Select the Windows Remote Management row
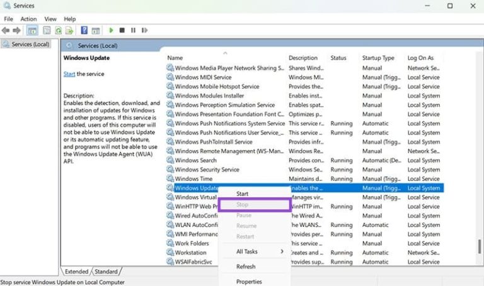This screenshot has height=286, width=484. 304,151
